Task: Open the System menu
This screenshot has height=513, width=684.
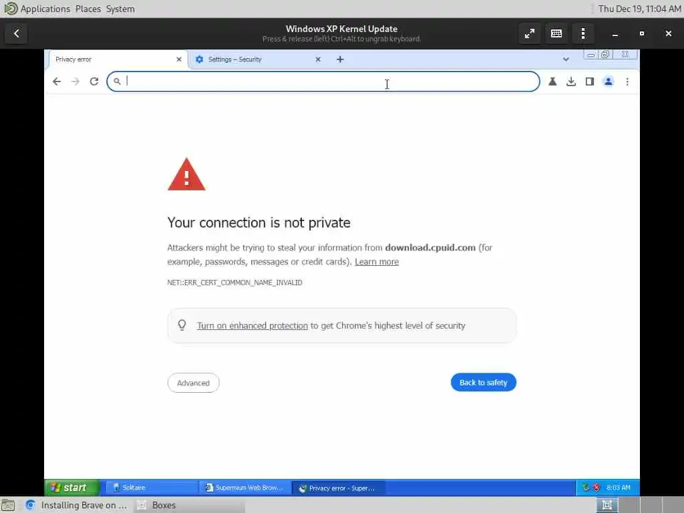Action: pyautogui.click(x=120, y=9)
